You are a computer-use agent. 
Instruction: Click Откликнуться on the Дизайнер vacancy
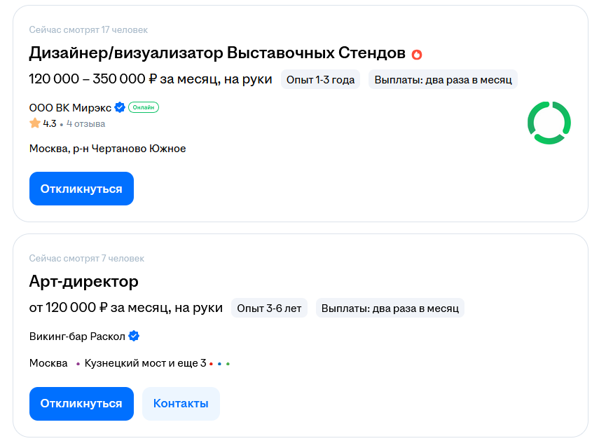pos(81,188)
